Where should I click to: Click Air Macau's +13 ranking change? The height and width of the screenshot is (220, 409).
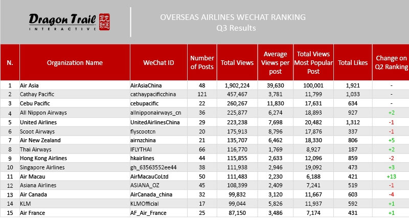tap(391, 177)
